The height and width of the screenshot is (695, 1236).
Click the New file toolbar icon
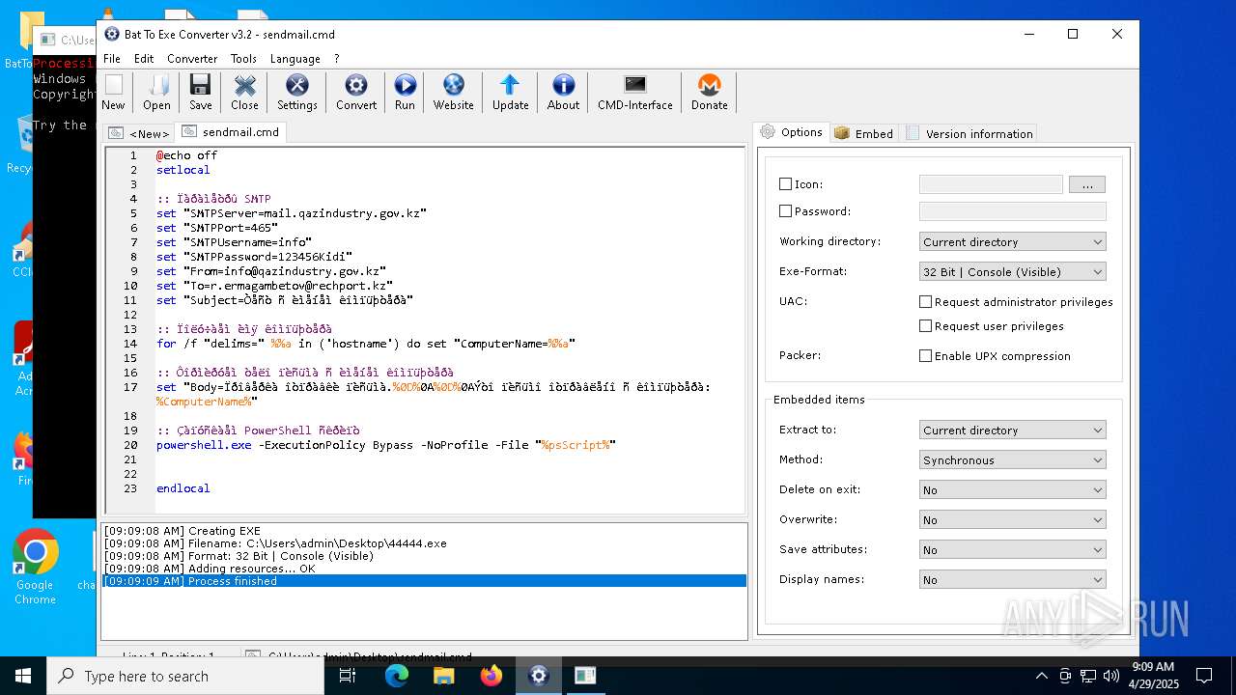[x=113, y=93]
